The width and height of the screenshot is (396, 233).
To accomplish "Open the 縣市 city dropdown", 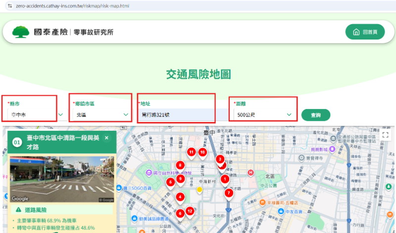I will (x=35, y=115).
